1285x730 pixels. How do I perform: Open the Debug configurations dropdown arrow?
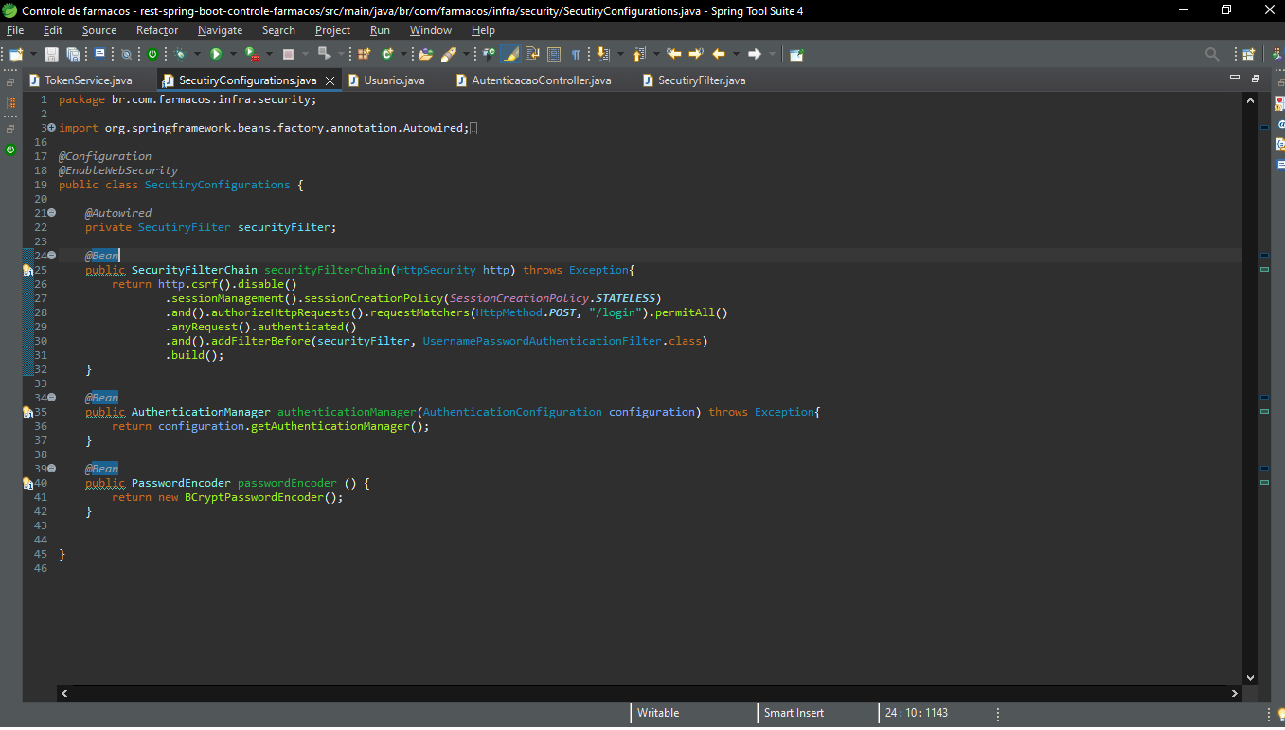click(x=197, y=54)
